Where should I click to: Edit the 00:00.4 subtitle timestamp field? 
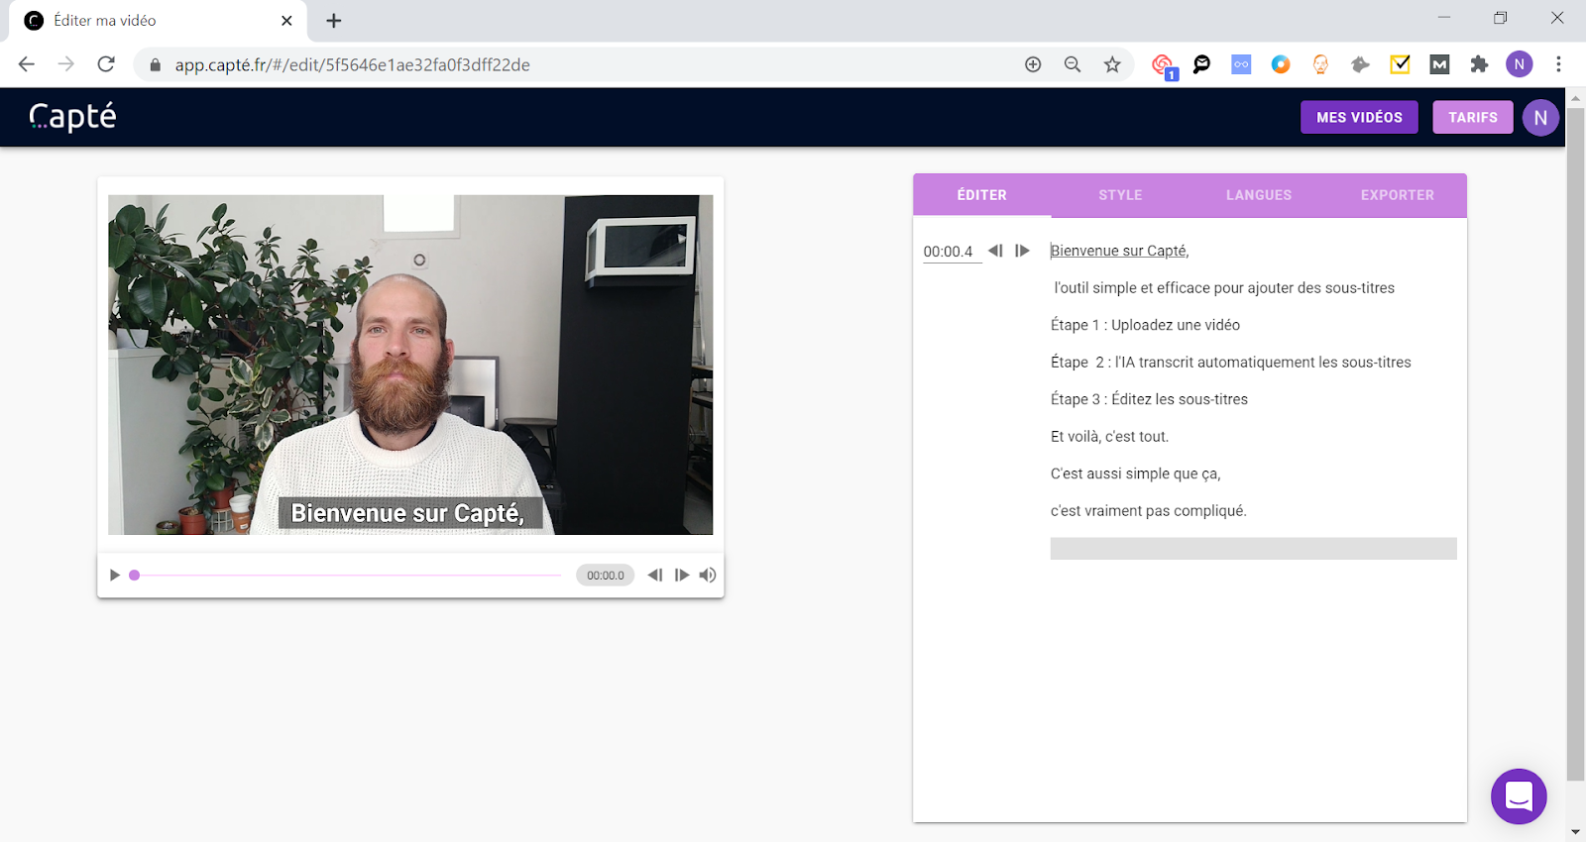[x=952, y=252]
